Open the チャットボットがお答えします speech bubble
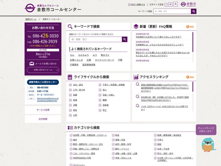This screenshot has width=221, height=166. point(206,130)
